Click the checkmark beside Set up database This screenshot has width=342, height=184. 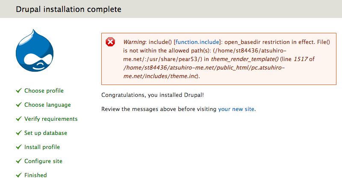click(x=18, y=133)
